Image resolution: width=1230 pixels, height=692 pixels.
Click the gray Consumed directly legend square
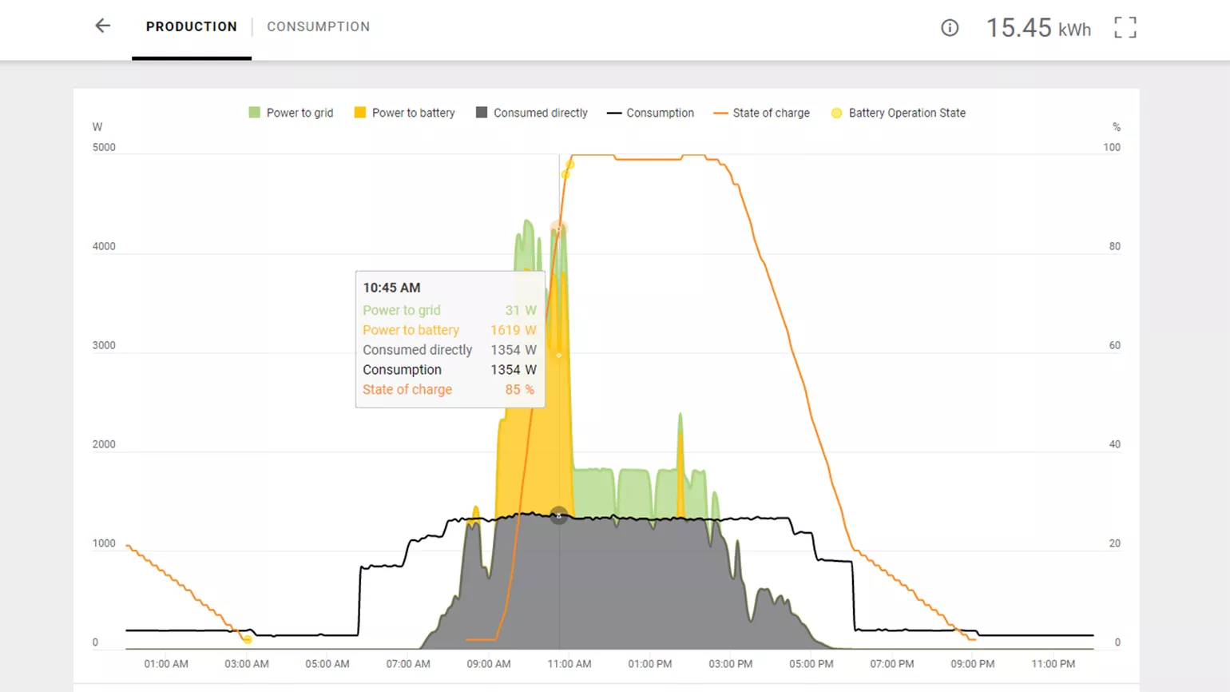tap(482, 113)
